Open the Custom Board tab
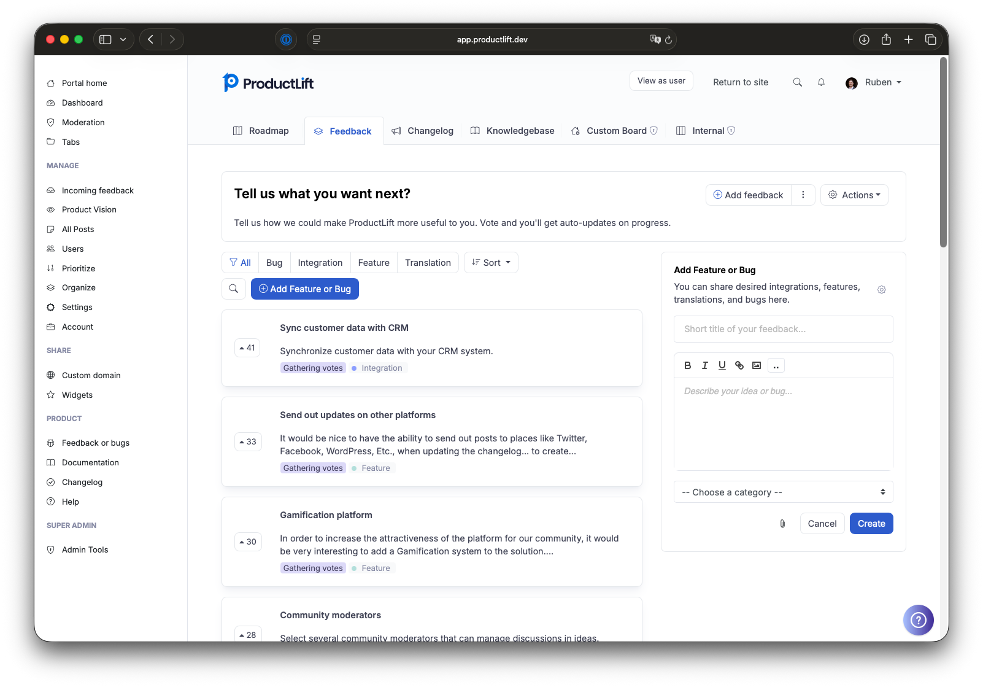Viewport: 983px width, 687px height. pos(614,131)
